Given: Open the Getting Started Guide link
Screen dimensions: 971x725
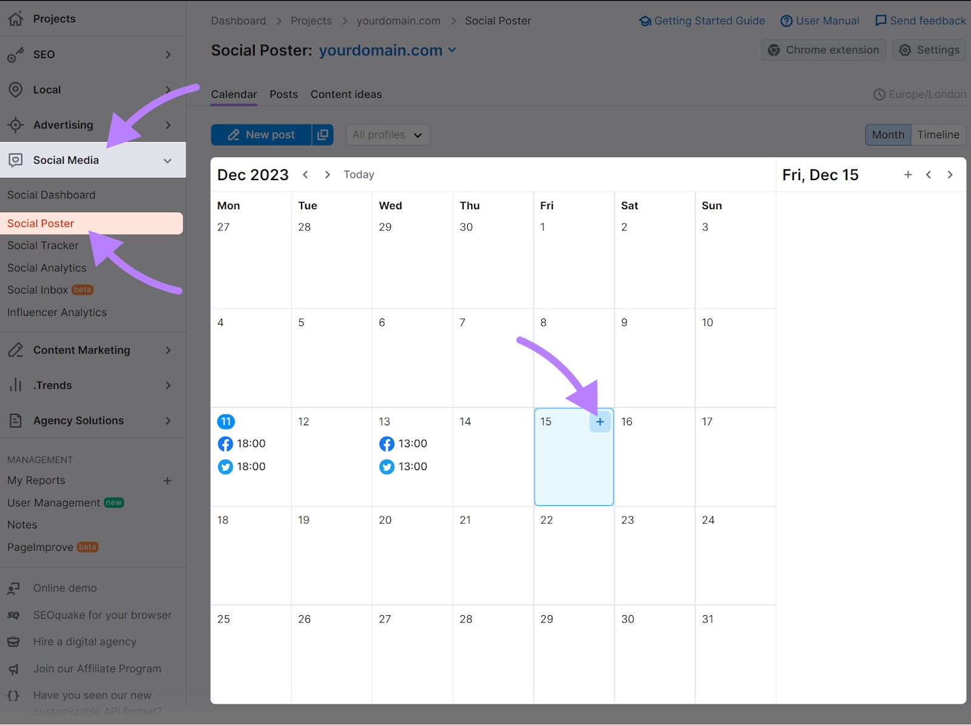Looking at the screenshot, I should click(702, 21).
